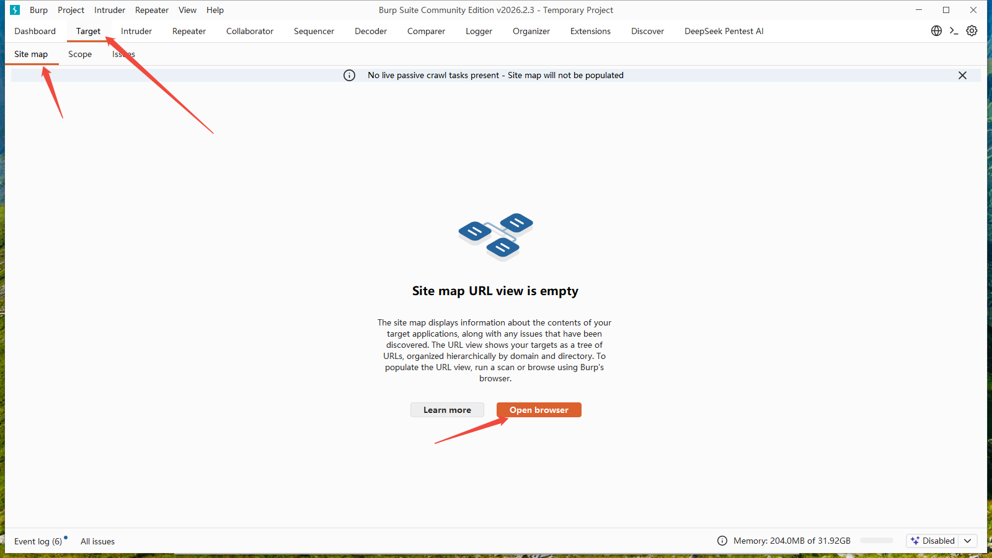Screen dimensions: 992x558
Task: Select the DeepSeek Pentest AI tab
Action: coord(724,31)
